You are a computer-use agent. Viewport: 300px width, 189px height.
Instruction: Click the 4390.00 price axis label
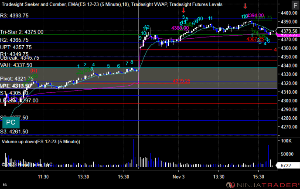click(x=289, y=22)
